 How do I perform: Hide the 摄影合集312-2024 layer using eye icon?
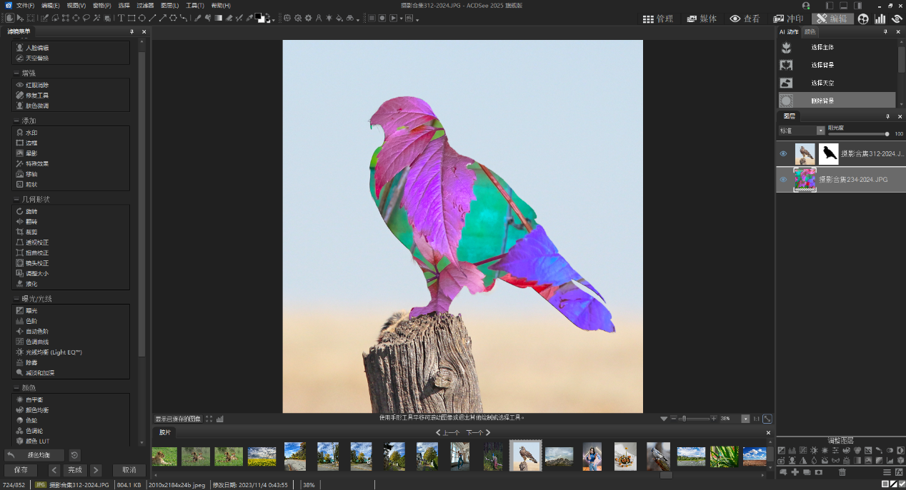783,153
